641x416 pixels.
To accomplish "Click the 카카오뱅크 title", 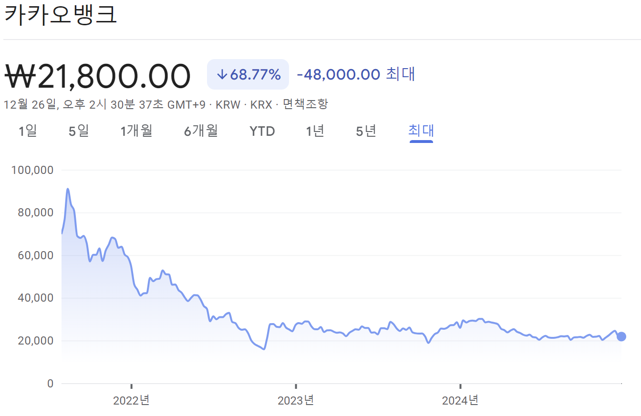I will coord(61,14).
